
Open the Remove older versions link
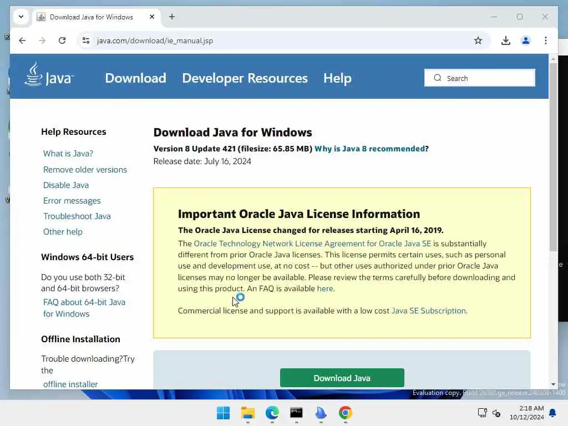tap(85, 170)
